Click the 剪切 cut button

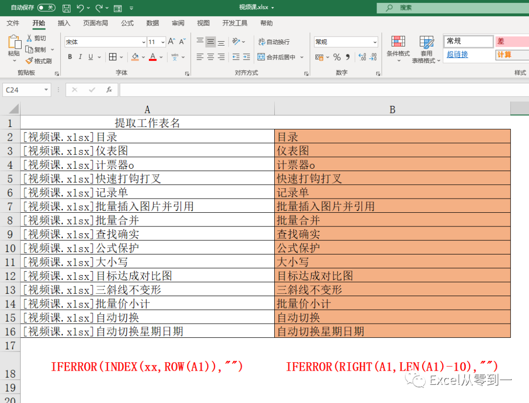(x=36, y=38)
